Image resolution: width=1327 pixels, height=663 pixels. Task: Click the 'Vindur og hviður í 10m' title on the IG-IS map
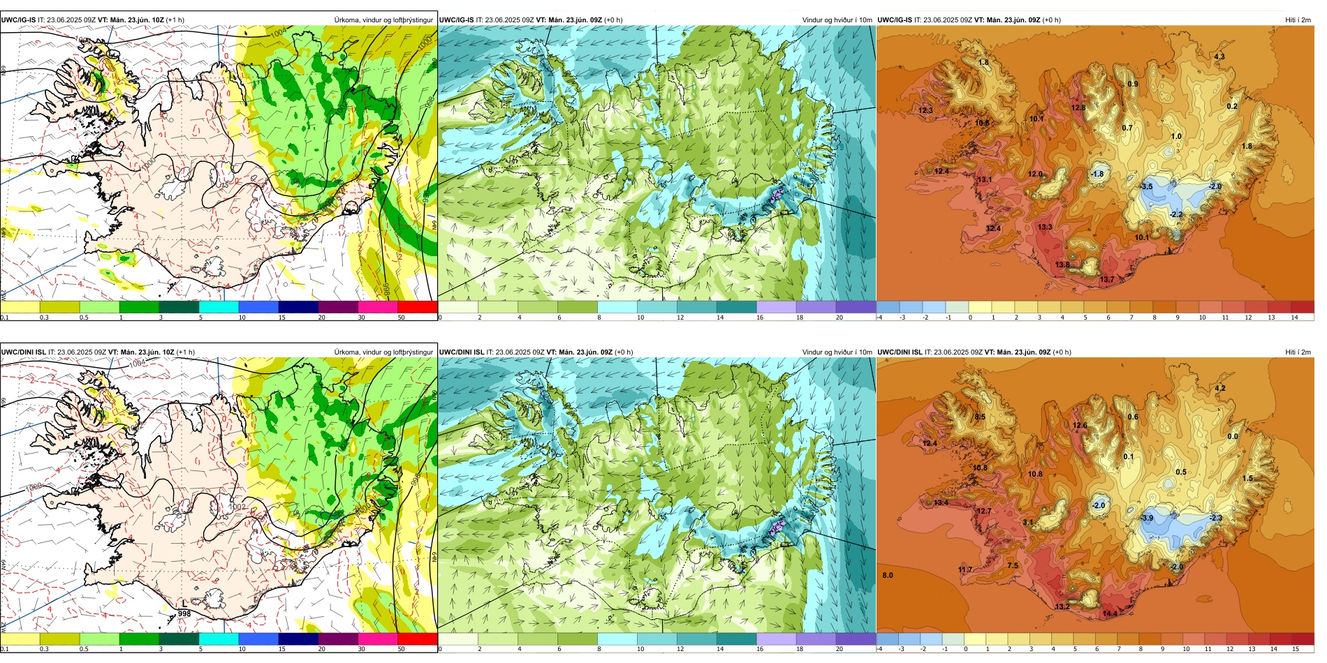click(x=837, y=20)
